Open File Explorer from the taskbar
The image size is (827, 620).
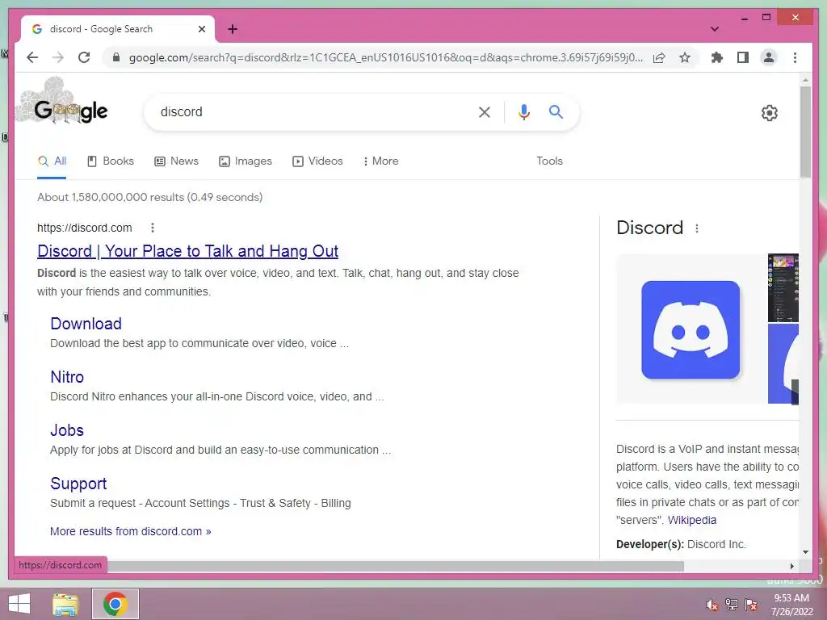pyautogui.click(x=65, y=604)
